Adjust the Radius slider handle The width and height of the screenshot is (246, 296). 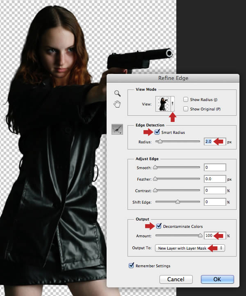coord(160,141)
